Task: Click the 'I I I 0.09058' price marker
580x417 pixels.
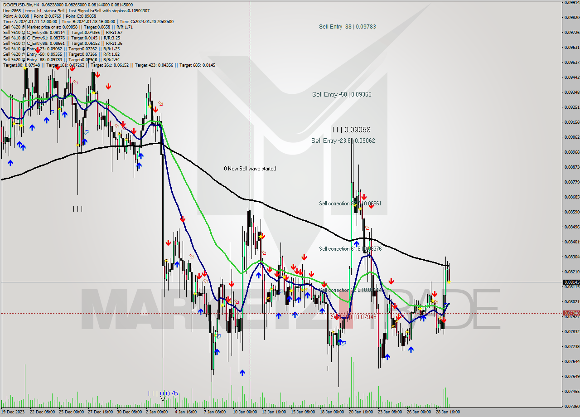Action: click(351, 130)
